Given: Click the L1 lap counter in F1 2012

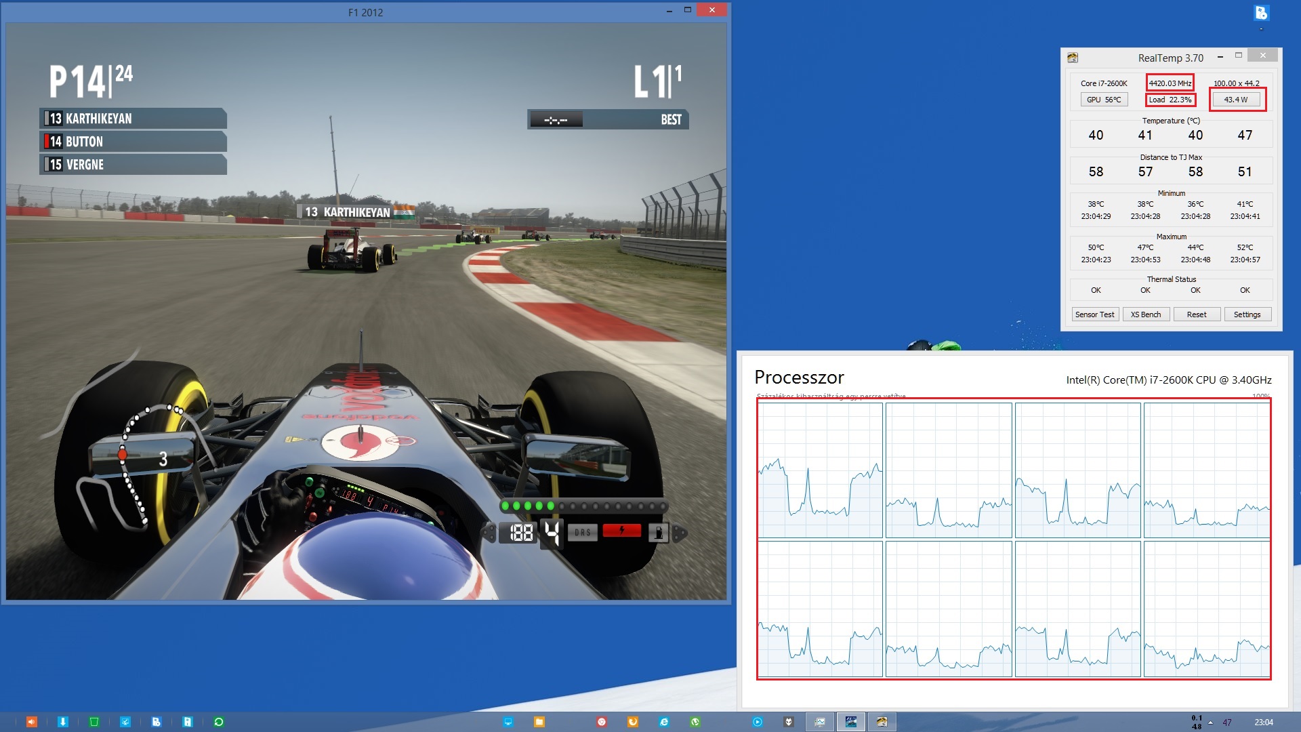Looking at the screenshot, I should pos(658,81).
